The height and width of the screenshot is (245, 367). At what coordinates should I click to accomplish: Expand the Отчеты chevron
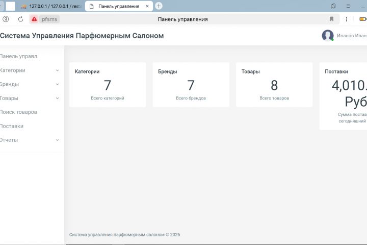point(57,140)
